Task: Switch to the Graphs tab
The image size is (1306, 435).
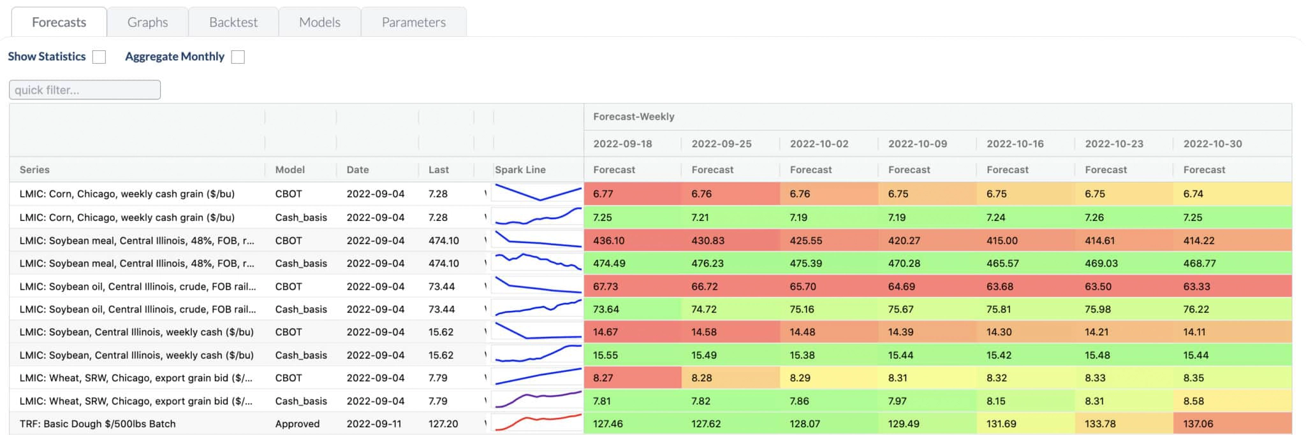Action: pos(147,22)
